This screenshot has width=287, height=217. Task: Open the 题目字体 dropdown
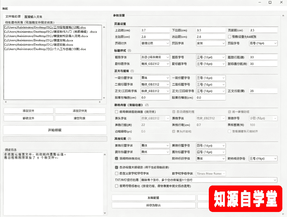click(x=155, y=57)
